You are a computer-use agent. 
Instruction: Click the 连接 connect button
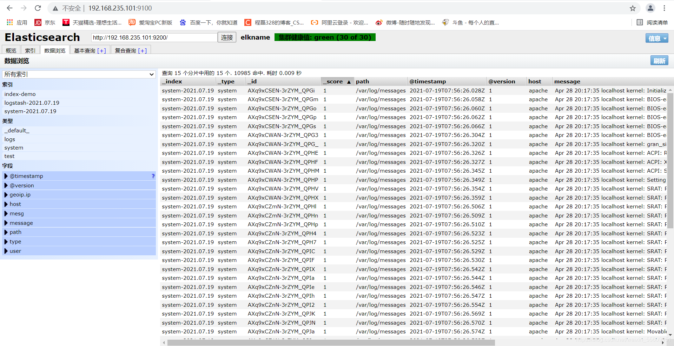tap(227, 37)
